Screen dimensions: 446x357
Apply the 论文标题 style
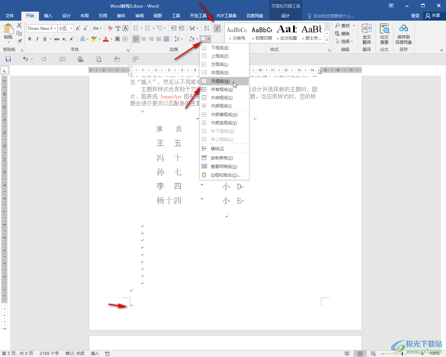[287, 33]
